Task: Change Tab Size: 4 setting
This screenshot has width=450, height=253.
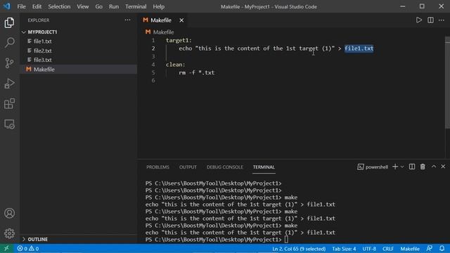Action: pos(344,248)
